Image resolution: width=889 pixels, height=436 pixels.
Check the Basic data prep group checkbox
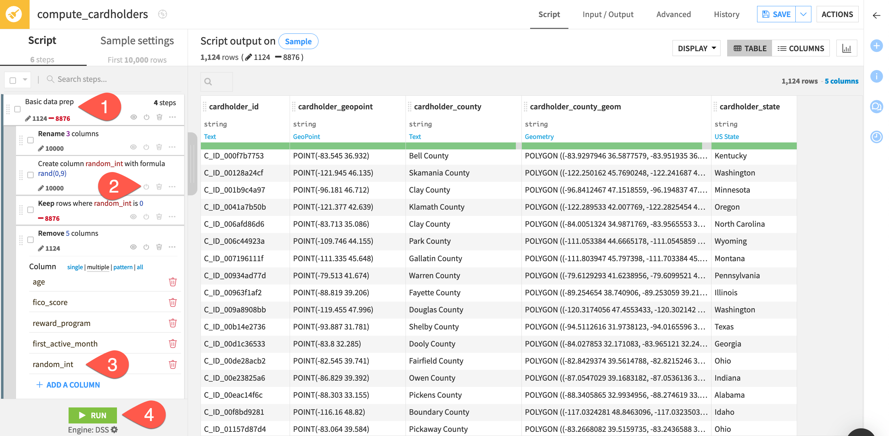tap(17, 109)
